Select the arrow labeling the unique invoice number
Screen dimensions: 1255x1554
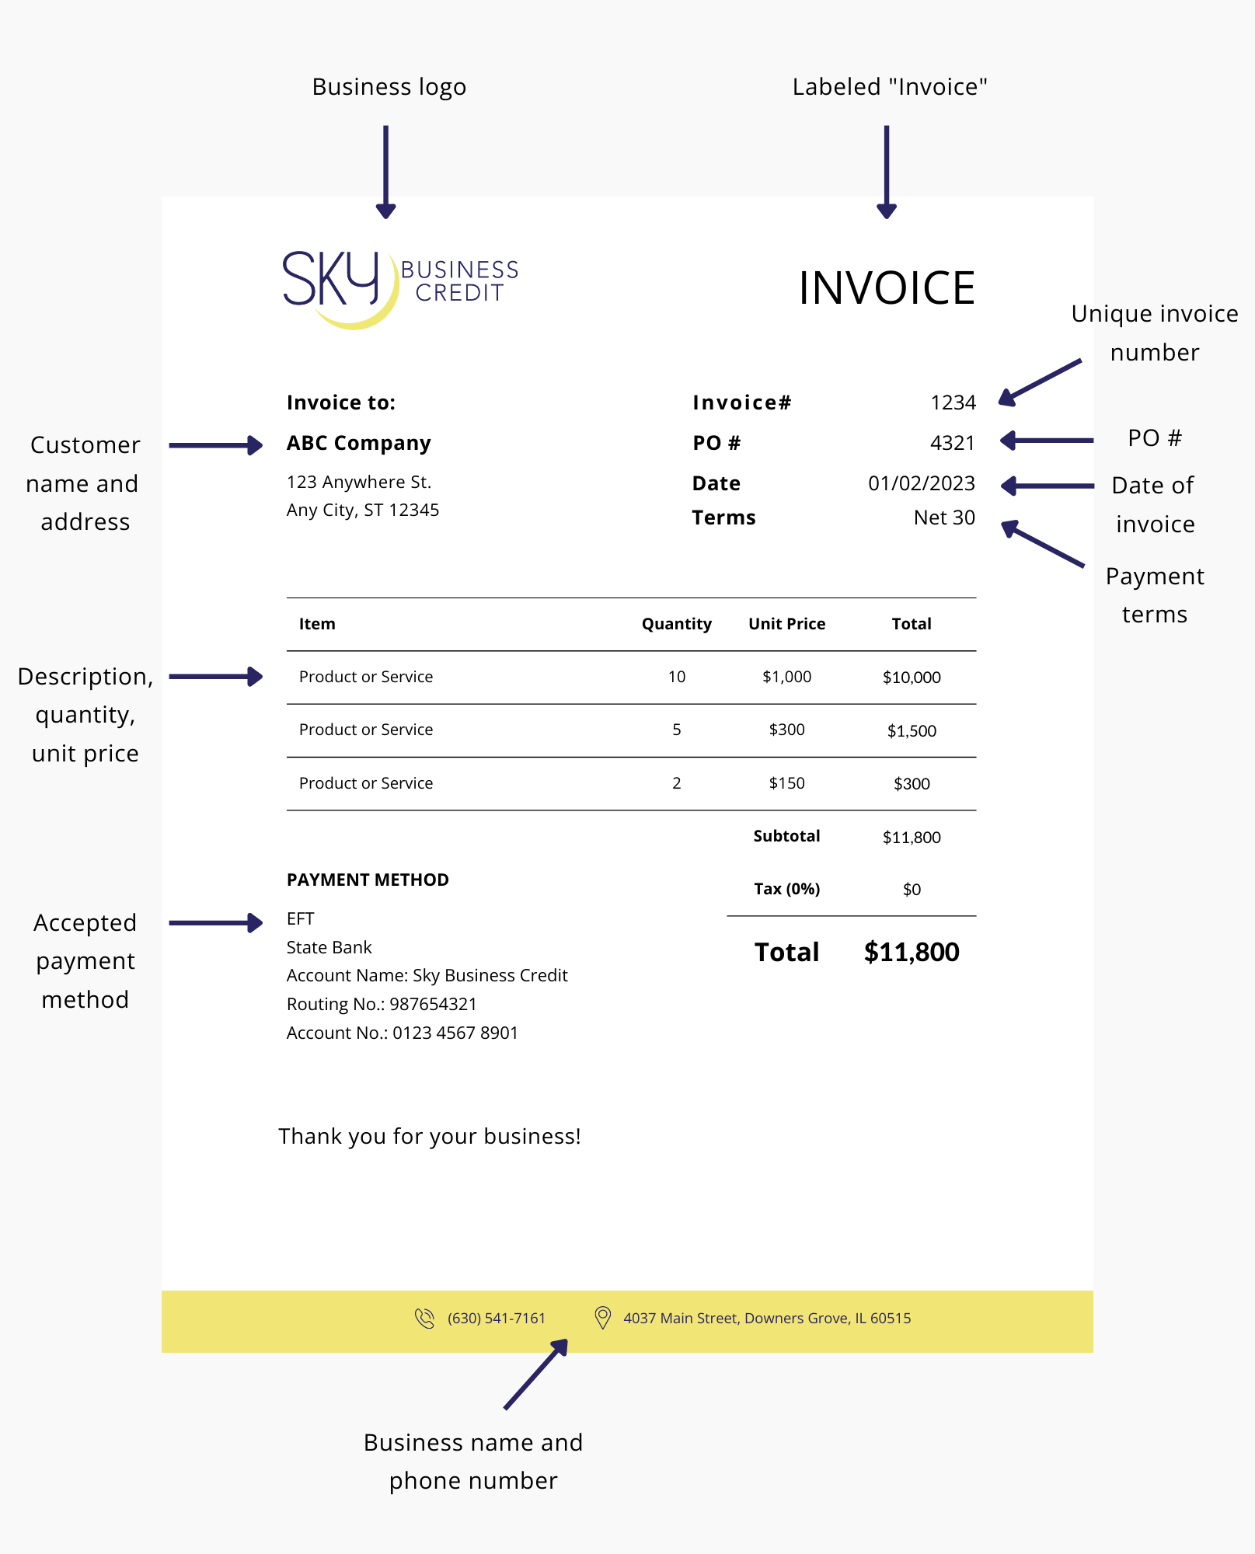pyautogui.click(x=1041, y=381)
